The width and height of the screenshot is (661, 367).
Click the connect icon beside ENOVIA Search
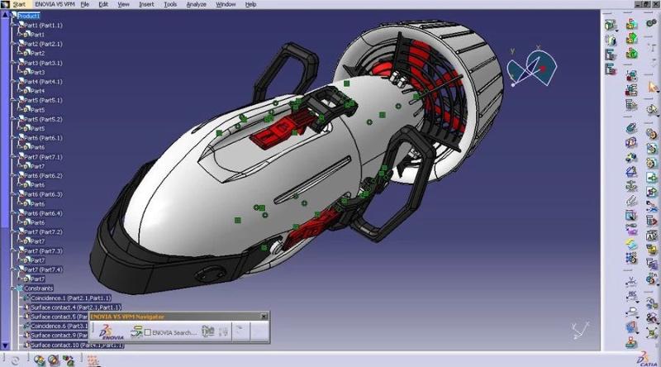(136, 332)
